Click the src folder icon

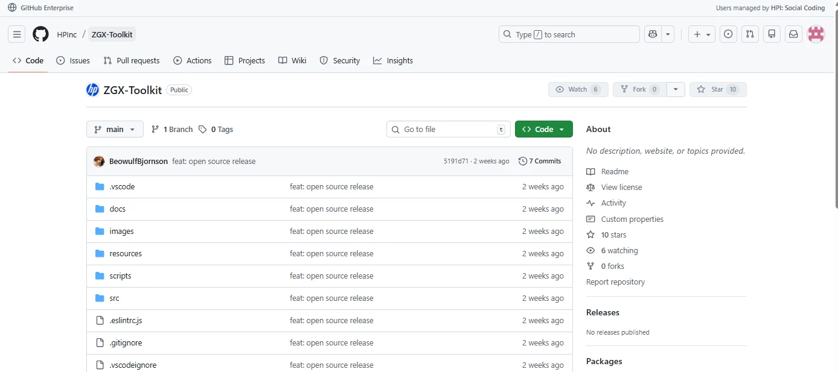click(100, 298)
